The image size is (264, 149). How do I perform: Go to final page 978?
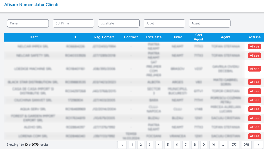point(246,145)
